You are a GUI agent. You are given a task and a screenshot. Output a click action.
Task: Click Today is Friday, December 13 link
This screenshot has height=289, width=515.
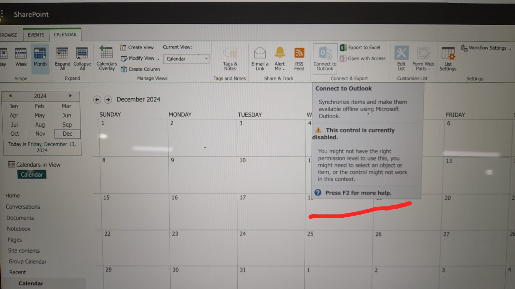pyautogui.click(x=42, y=147)
